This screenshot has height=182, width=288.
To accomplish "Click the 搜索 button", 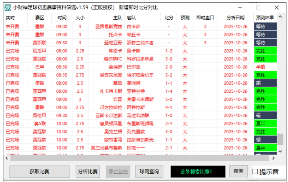I will 238,171.
